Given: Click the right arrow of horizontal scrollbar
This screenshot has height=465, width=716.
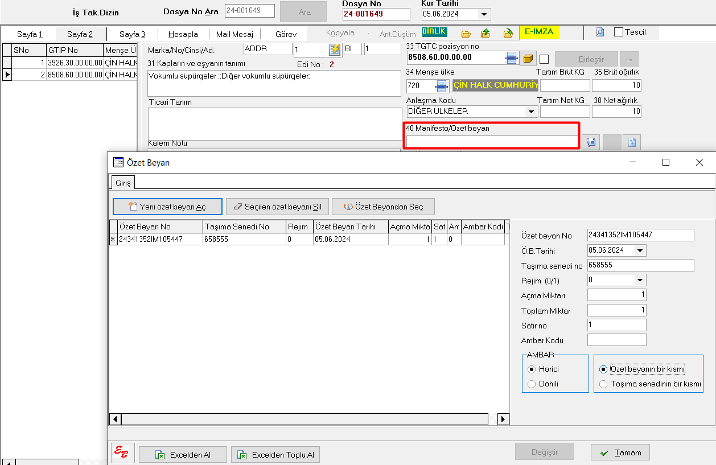Looking at the screenshot, I should coord(503,419).
